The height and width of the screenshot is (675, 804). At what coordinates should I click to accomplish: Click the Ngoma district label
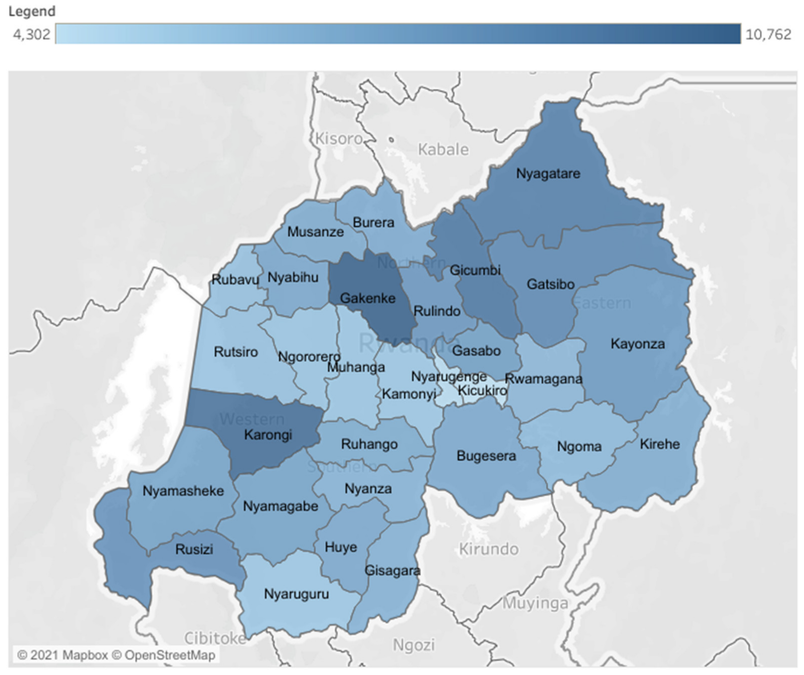579,447
